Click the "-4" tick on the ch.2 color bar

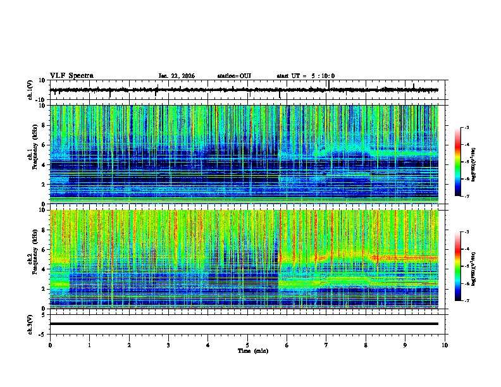(467, 249)
